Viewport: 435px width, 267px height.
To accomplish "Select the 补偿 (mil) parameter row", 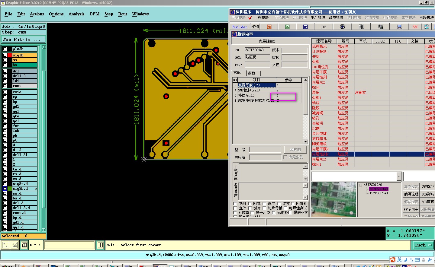I will click(x=267, y=95).
